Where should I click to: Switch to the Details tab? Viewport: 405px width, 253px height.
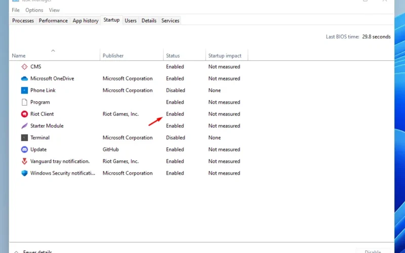coord(149,21)
